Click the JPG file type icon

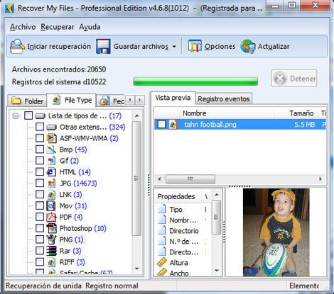click(51, 183)
